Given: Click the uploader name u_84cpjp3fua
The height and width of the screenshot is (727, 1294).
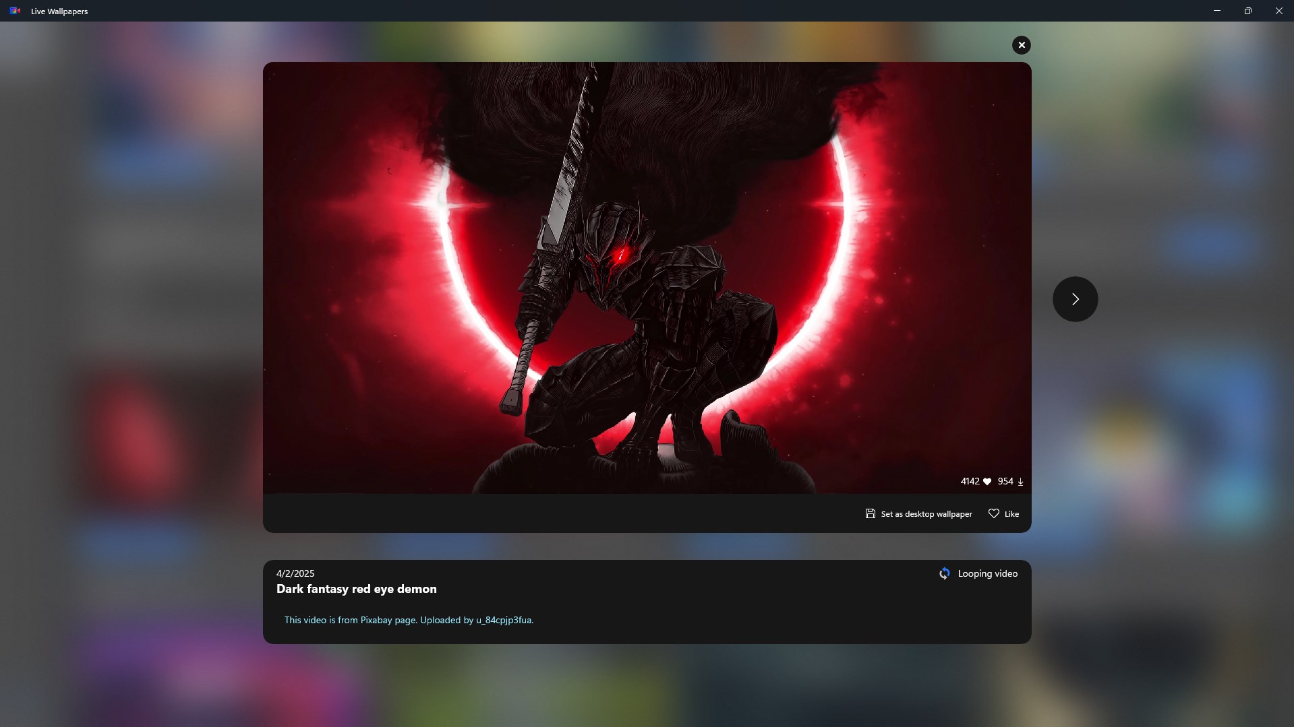Looking at the screenshot, I should (503, 620).
